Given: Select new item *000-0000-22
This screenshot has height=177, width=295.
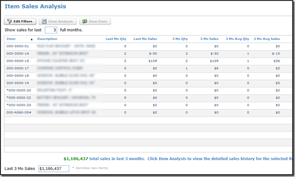Looking at the screenshot, I should click(x=148, y=98).
